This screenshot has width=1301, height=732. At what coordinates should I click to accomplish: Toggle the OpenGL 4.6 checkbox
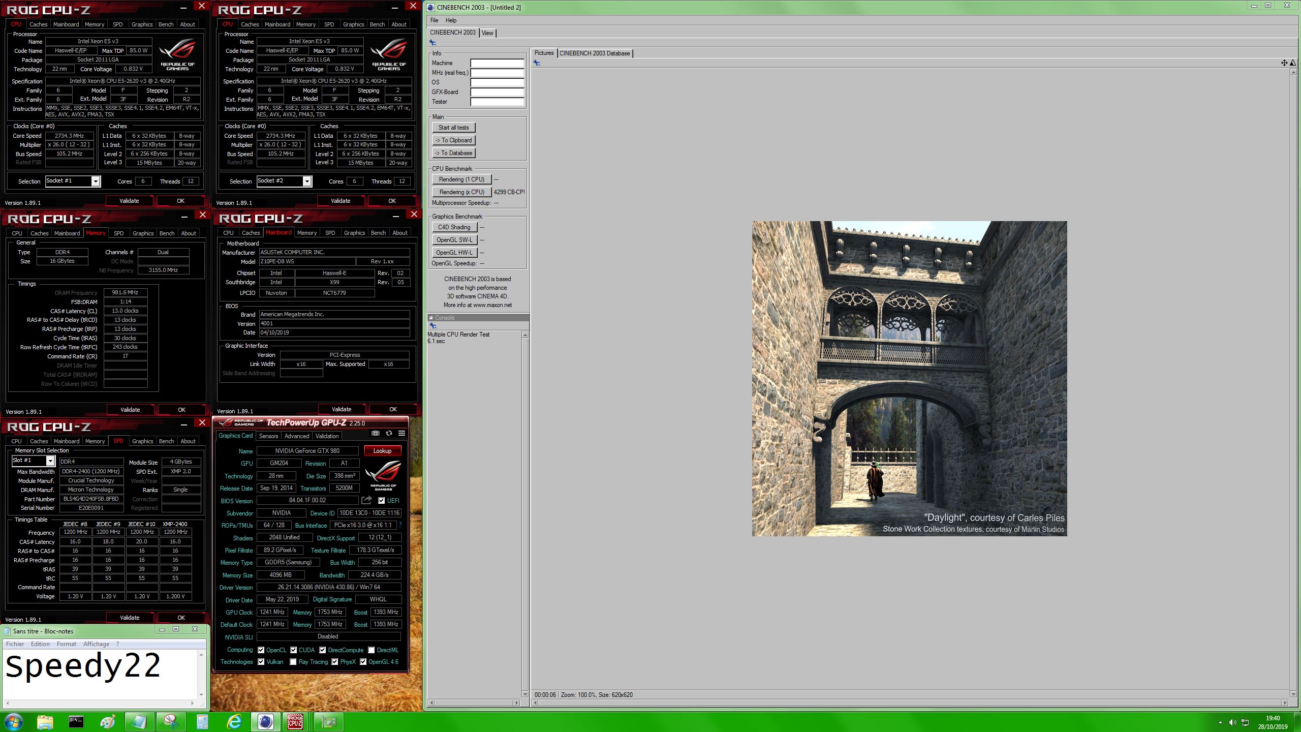tap(363, 662)
